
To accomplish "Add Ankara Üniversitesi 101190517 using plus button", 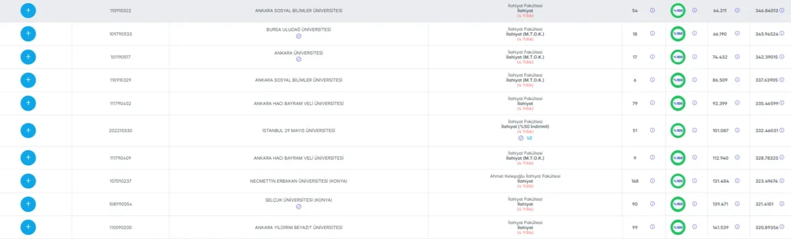I will 28,57.
